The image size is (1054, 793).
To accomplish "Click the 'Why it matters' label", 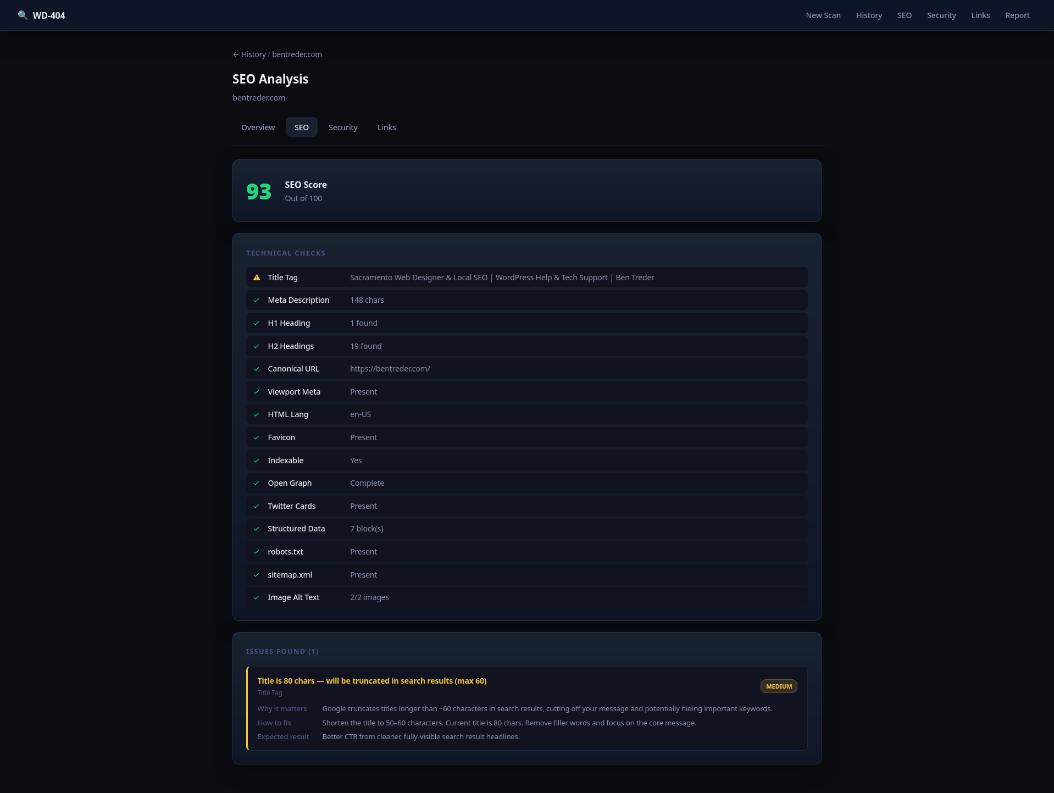I will point(282,709).
